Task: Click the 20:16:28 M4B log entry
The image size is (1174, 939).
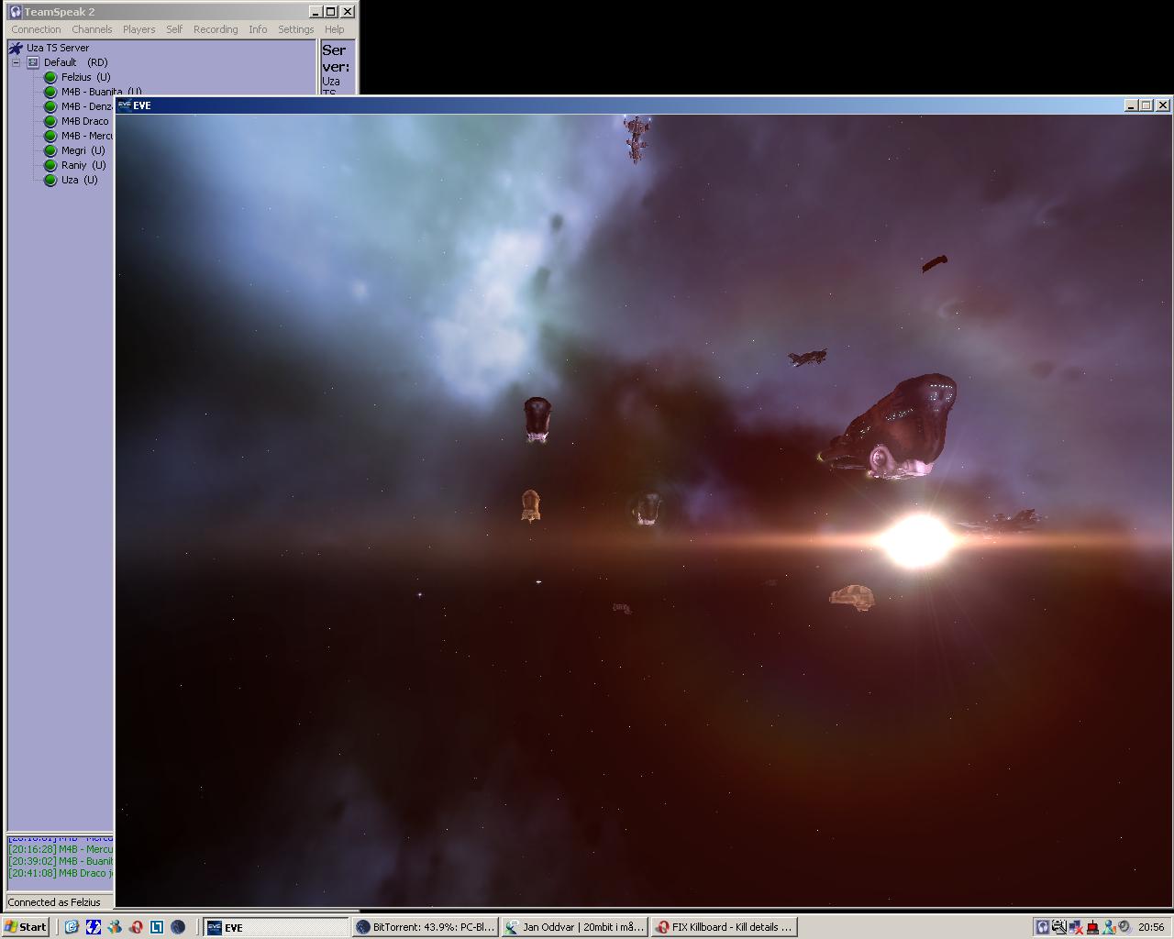Action: click(x=61, y=849)
